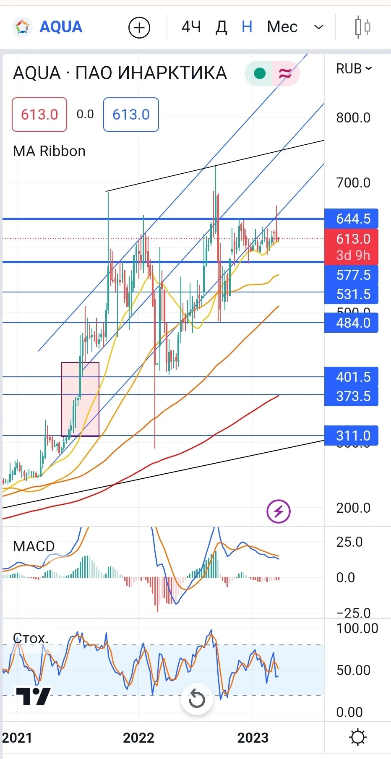Screen dimensions: 391x759
Task: Tap the pink approximate-data wave icon
Action: 285,73
